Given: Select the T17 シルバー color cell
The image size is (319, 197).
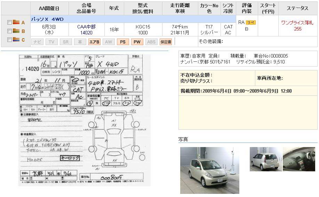Looking at the screenshot, I should [x=209, y=29].
